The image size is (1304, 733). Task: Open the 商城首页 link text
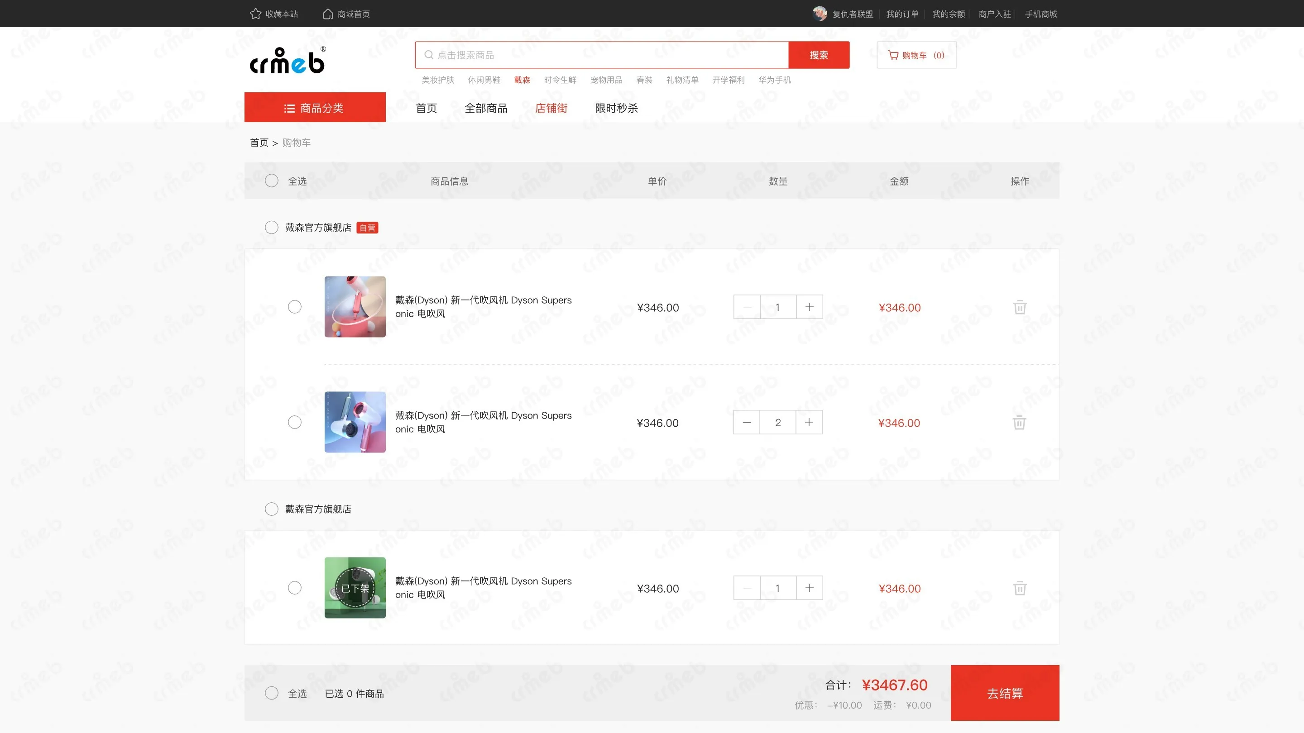(x=354, y=14)
